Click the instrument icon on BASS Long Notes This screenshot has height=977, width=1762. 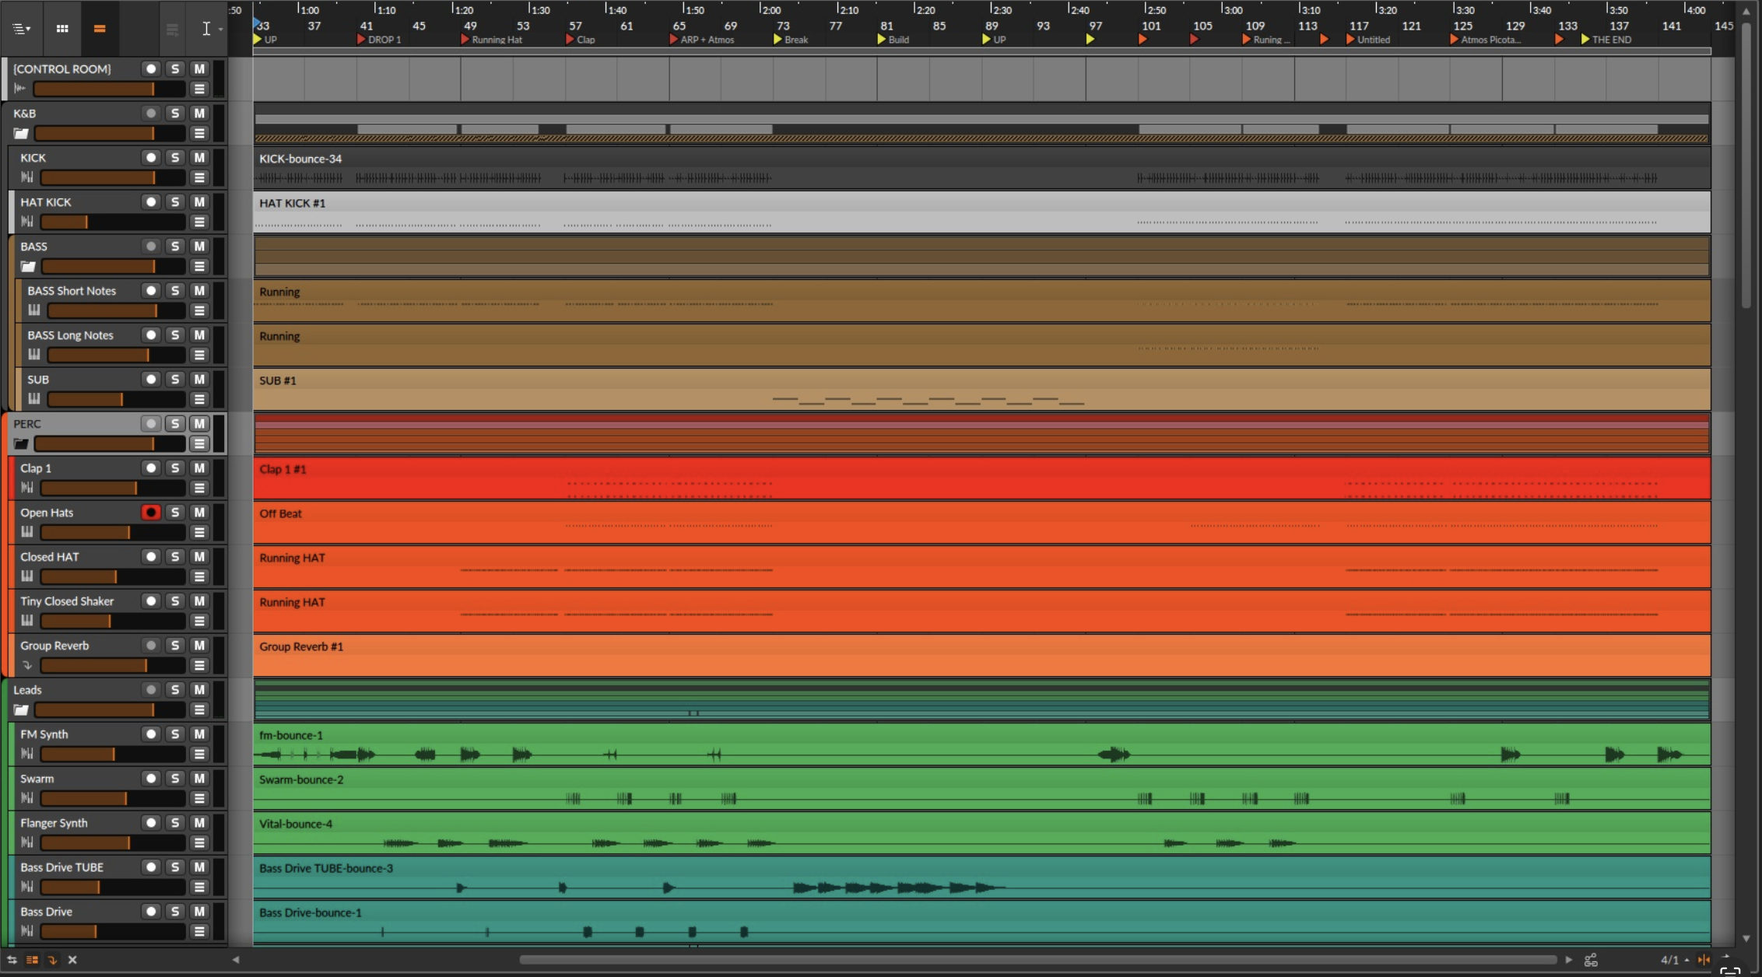(x=34, y=355)
